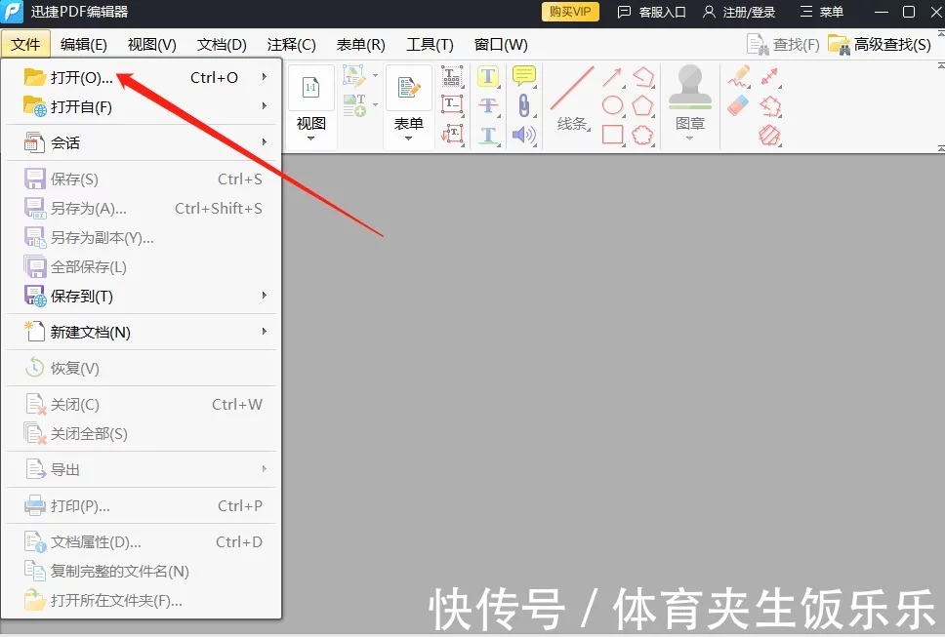The image size is (945, 637).
Task: Choose 打开(O)... from the file menu
Action: 143,77
